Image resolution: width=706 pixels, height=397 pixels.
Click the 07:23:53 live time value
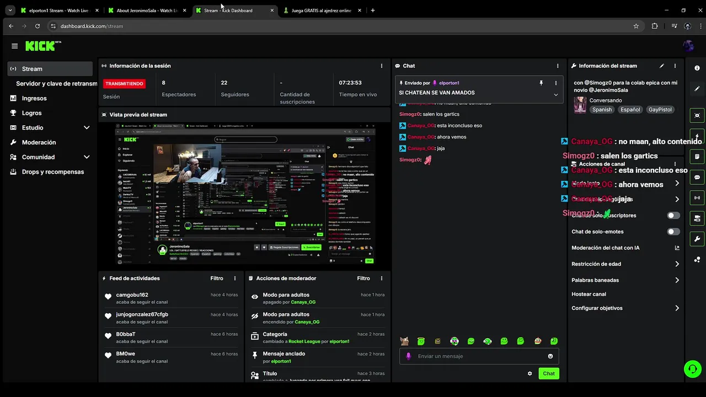(350, 83)
